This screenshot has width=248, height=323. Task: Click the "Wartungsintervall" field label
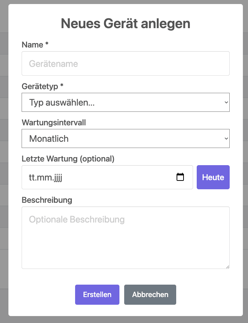(x=54, y=122)
